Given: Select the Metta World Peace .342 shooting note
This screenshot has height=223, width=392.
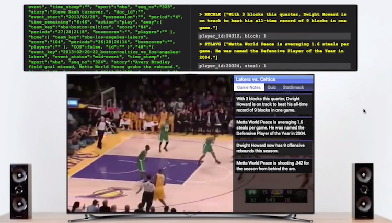Looking at the screenshot, I should (273, 166).
